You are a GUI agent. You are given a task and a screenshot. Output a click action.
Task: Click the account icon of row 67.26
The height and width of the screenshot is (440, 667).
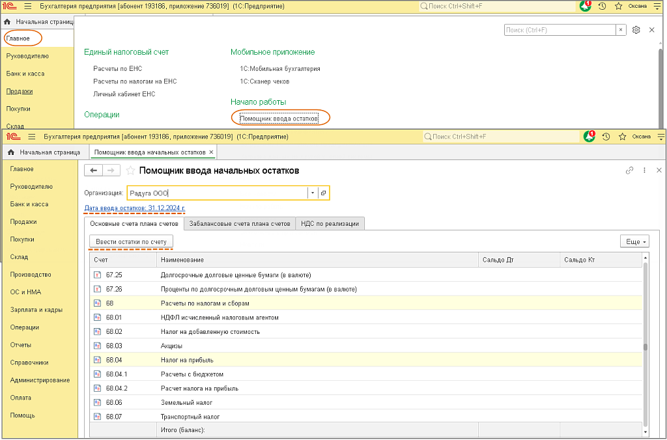pos(98,289)
